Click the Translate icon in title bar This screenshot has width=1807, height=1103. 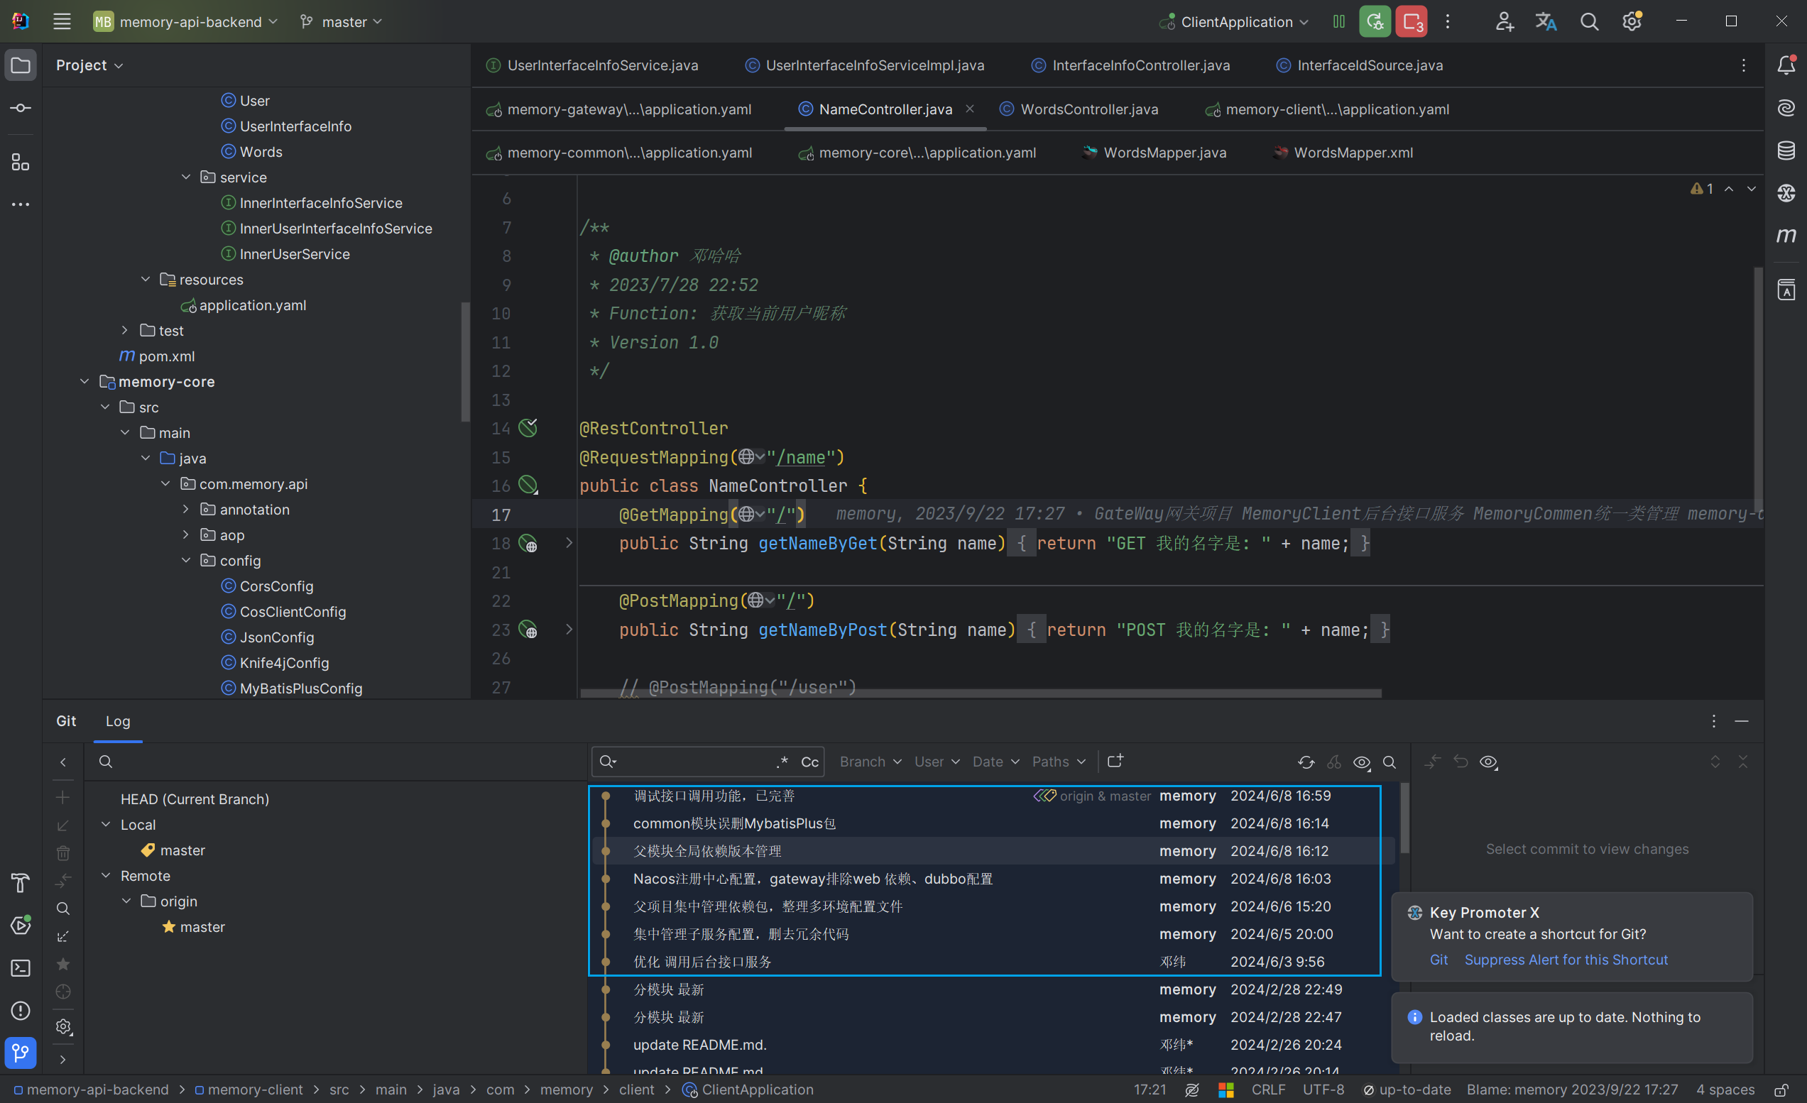point(1546,21)
